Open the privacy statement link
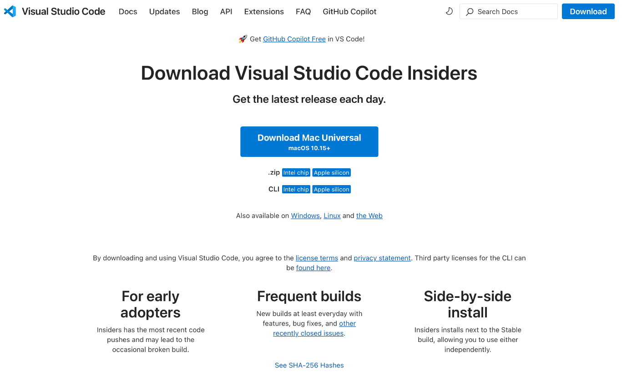The image size is (637, 377). pos(382,258)
